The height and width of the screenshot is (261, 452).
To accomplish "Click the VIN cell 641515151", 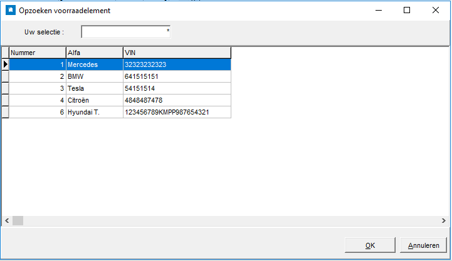I will pyautogui.click(x=177, y=76).
